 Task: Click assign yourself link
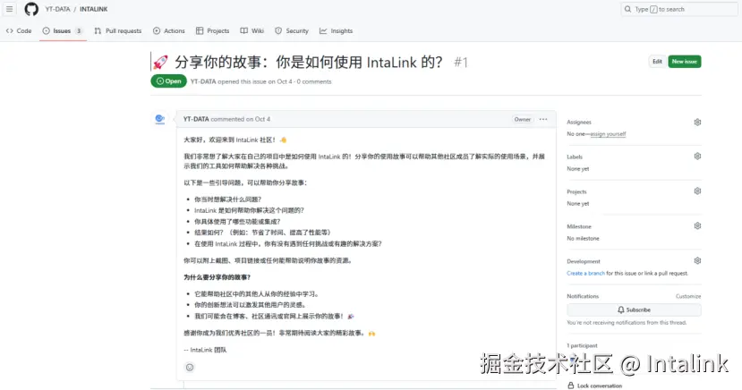tap(608, 134)
